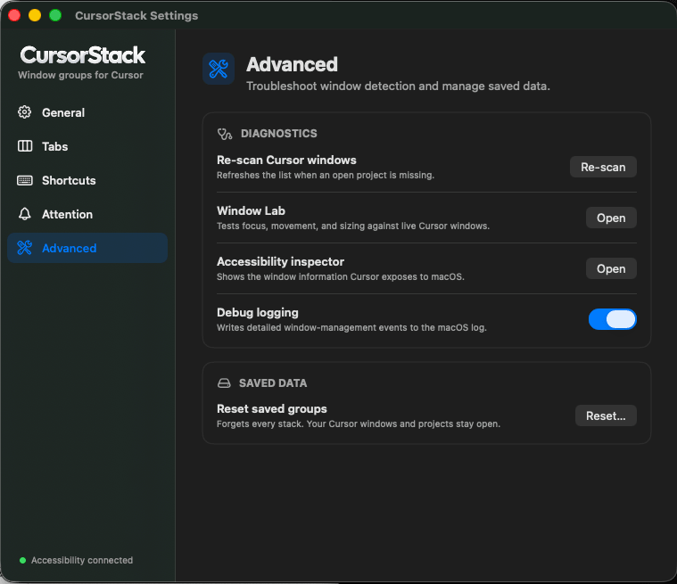Screen dimensions: 677x584
Task: Click the large Advanced tools header icon
Action: click(x=219, y=69)
